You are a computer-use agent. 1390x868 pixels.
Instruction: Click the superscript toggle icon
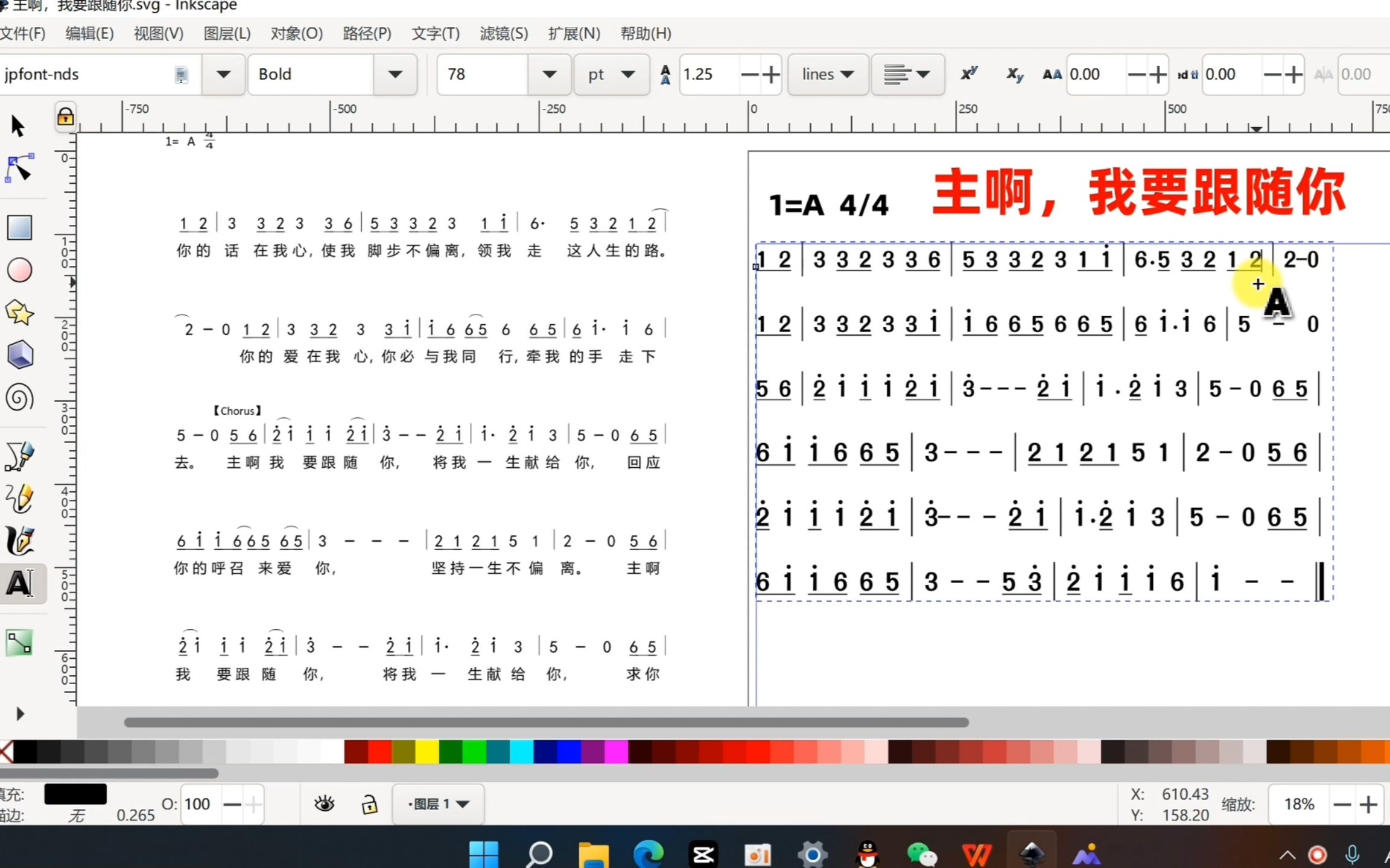[x=969, y=74]
